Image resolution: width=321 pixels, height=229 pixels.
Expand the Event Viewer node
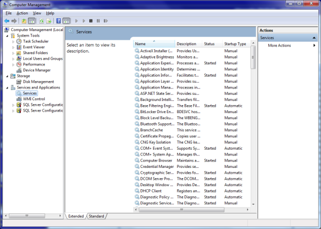point(13,47)
